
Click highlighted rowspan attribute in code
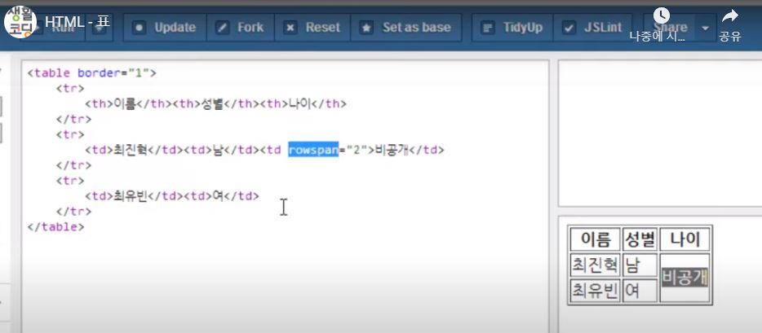click(x=313, y=150)
